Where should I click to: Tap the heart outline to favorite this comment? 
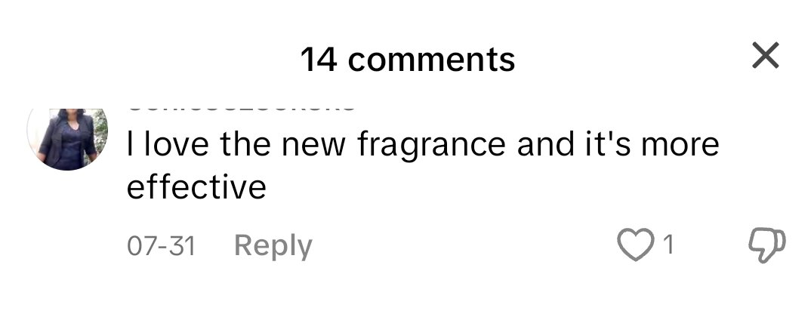coord(636,245)
